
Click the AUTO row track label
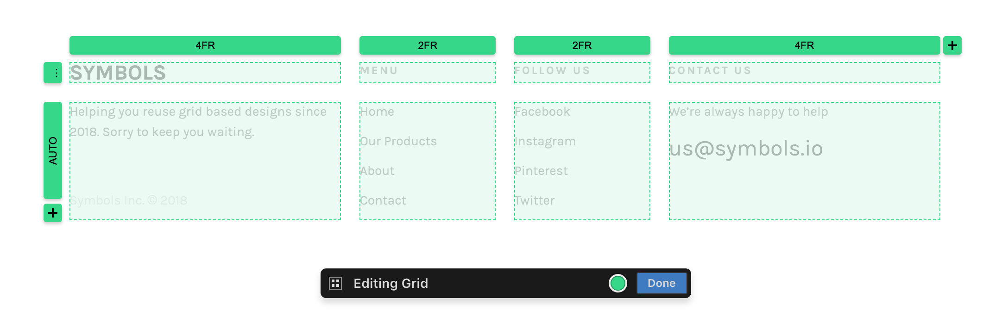click(52, 149)
